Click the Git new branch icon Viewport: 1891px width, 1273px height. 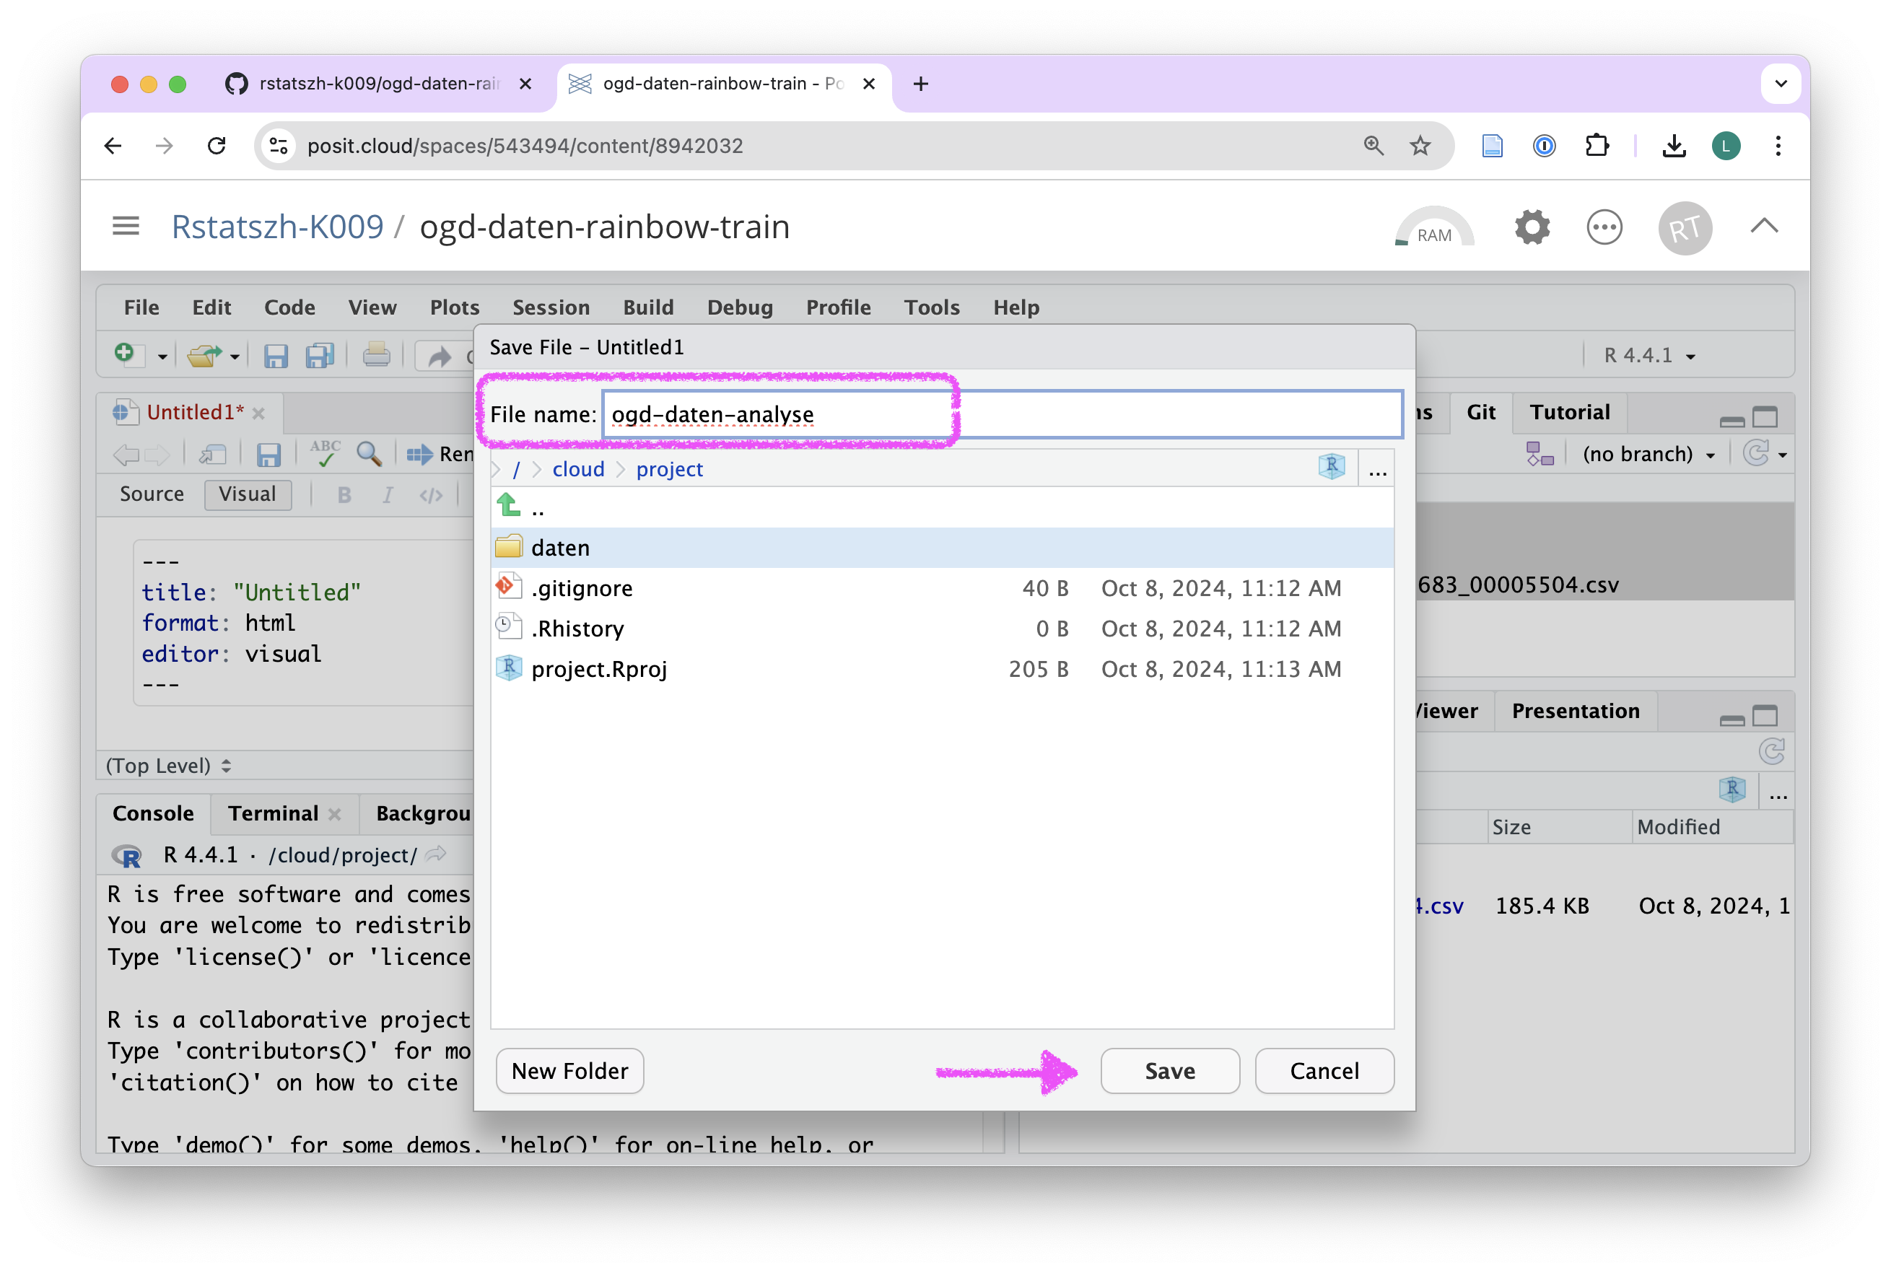1540,454
